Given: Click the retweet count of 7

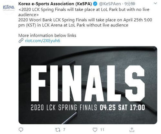Looking at the screenshot, I should [x=64, y=129].
